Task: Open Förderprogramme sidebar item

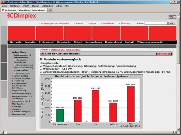Action: coord(22,94)
